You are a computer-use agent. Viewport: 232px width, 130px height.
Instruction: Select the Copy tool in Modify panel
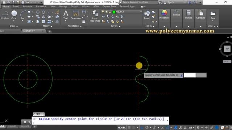38,17
